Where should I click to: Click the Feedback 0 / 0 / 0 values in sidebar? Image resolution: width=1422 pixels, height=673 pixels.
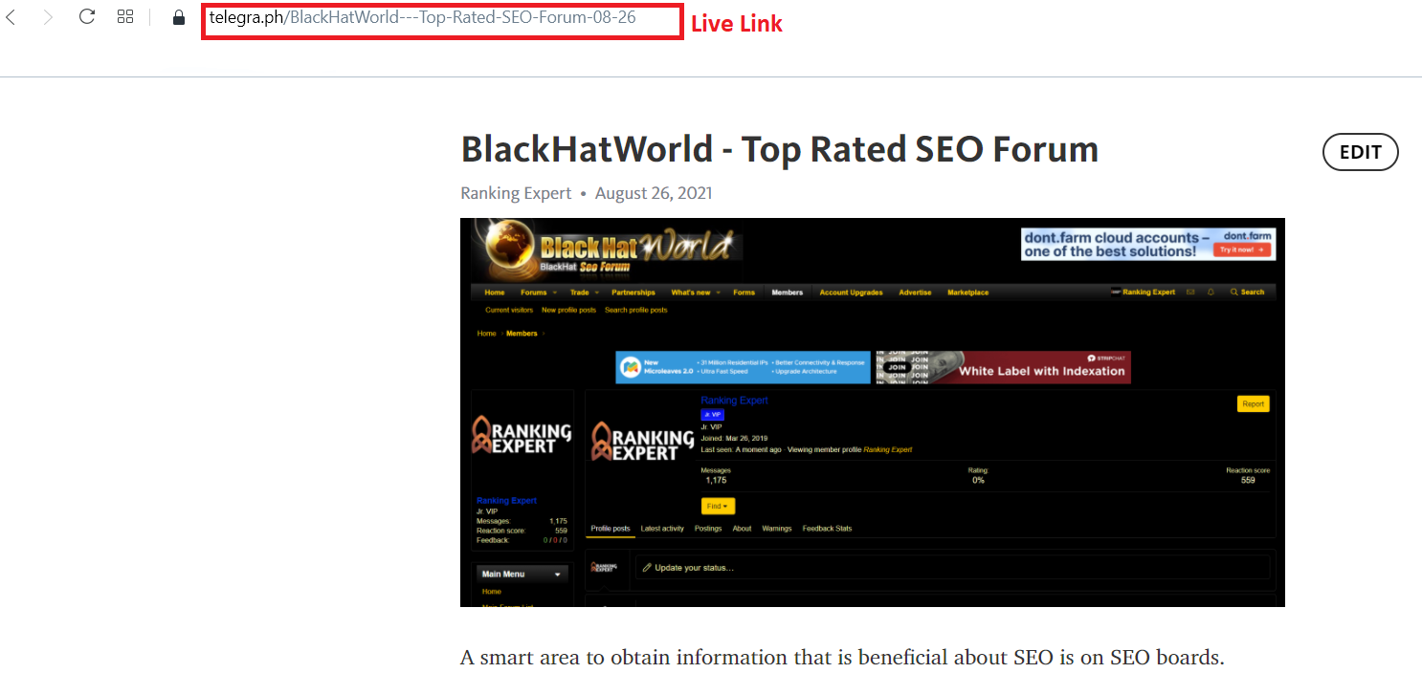click(x=555, y=540)
